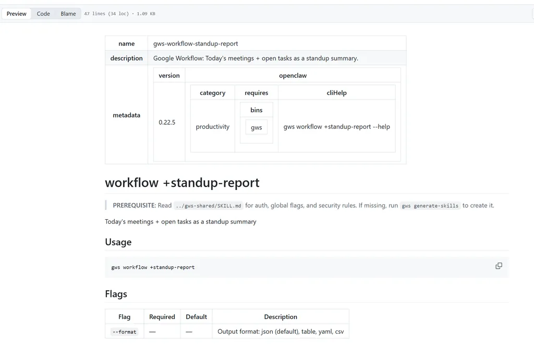
Task: Click the 'name' table header cell
Action: point(126,43)
